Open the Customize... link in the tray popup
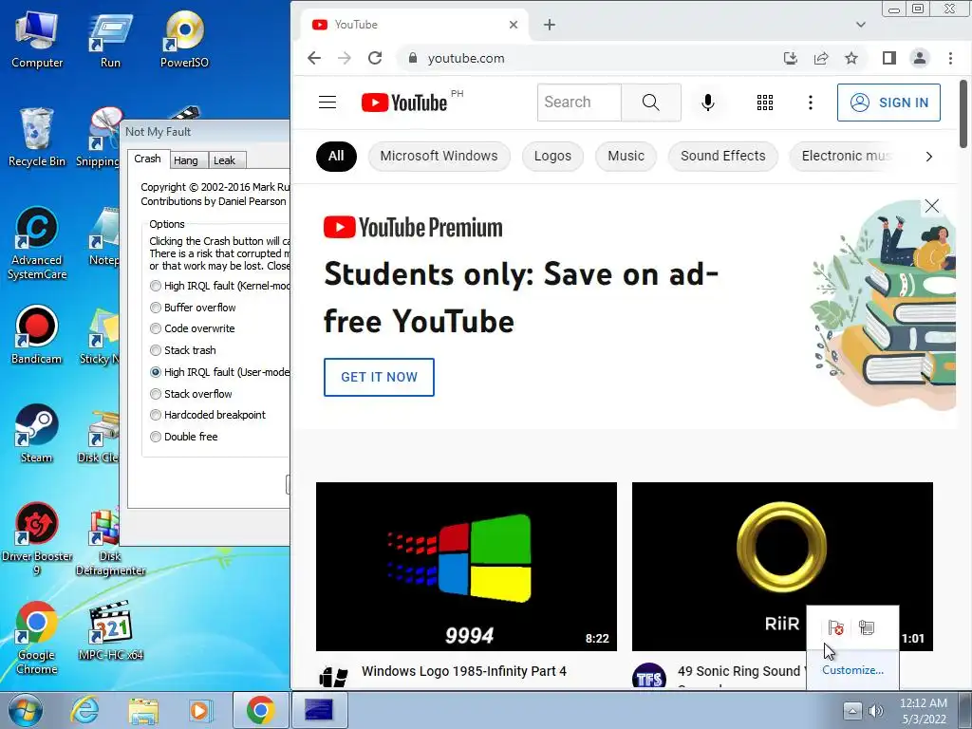Viewport: 972px width, 729px height. [852, 670]
